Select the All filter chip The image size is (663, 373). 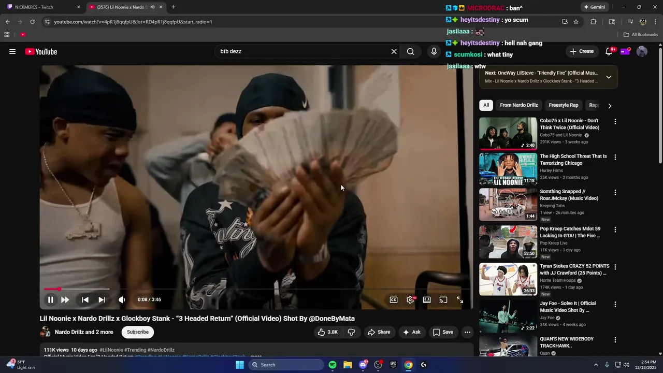486,105
